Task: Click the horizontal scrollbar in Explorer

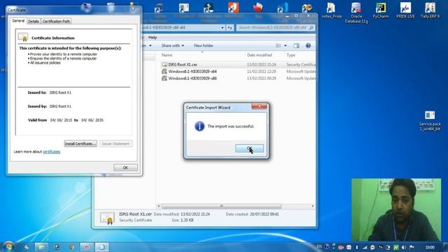Action: (221, 206)
